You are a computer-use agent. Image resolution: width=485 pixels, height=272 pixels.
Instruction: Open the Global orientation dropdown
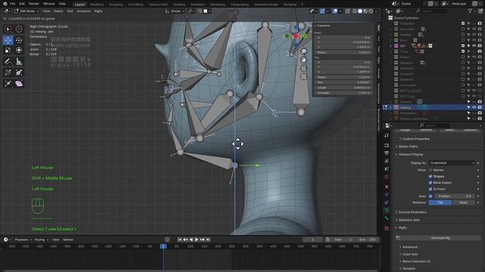pyautogui.click(x=175, y=11)
